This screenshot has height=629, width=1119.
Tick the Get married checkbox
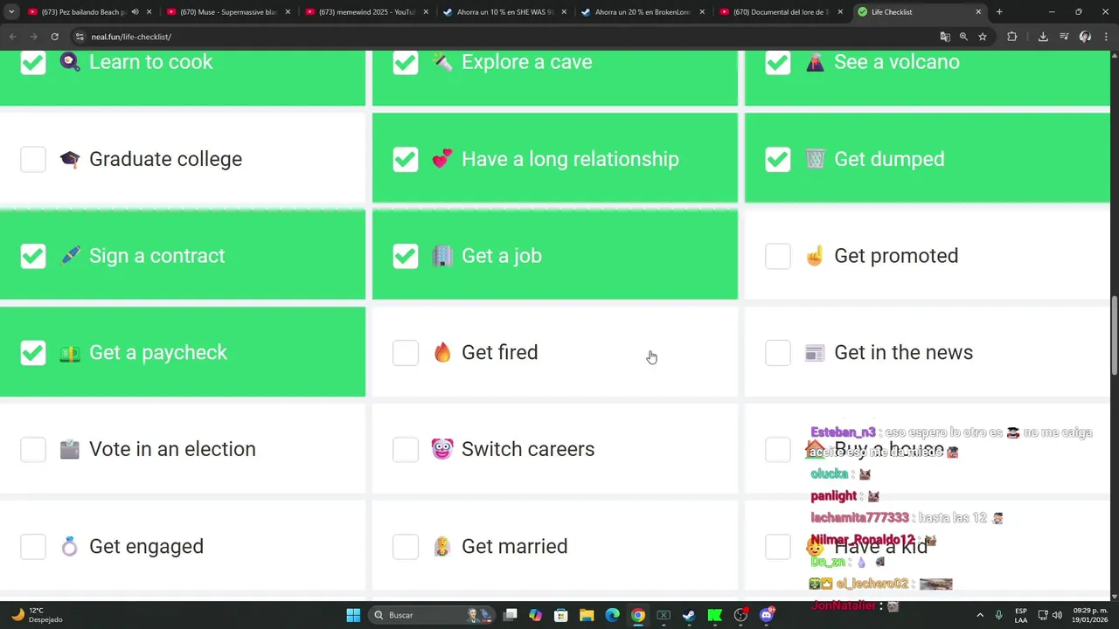point(406,546)
